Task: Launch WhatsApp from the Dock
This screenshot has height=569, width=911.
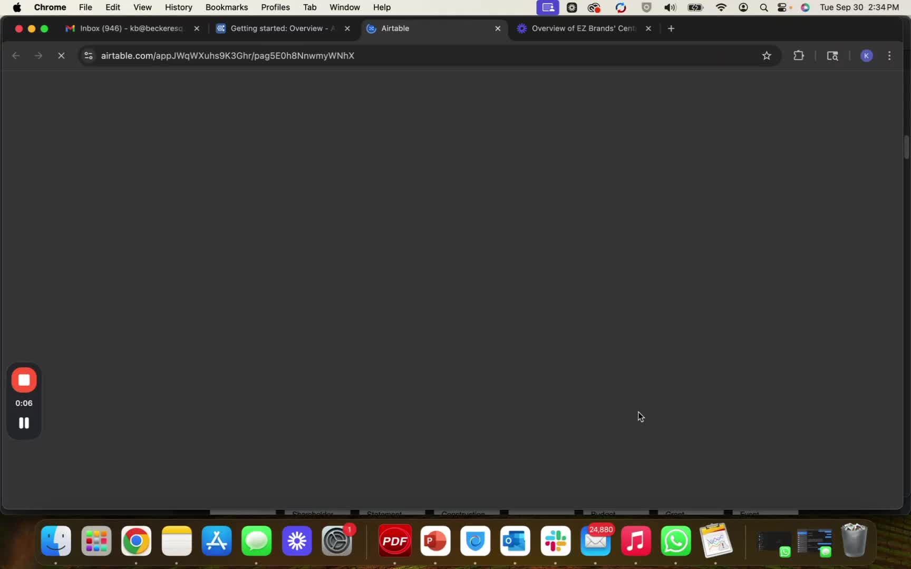Action: pyautogui.click(x=675, y=541)
